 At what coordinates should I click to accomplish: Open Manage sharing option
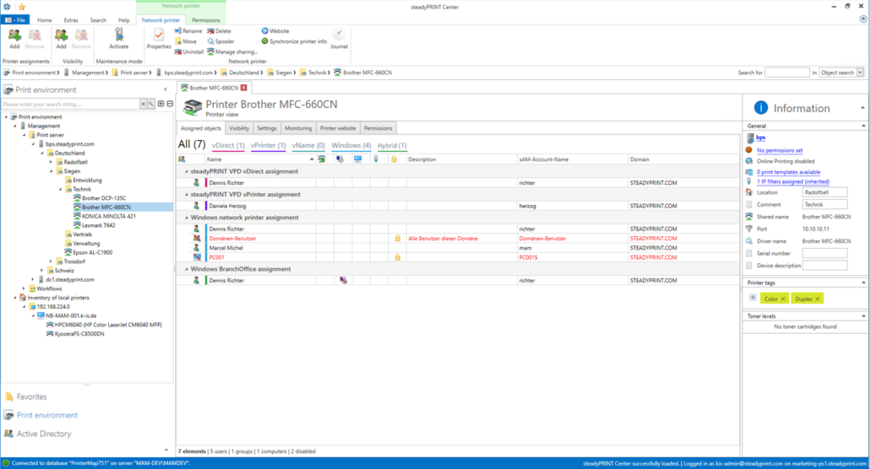[232, 51]
